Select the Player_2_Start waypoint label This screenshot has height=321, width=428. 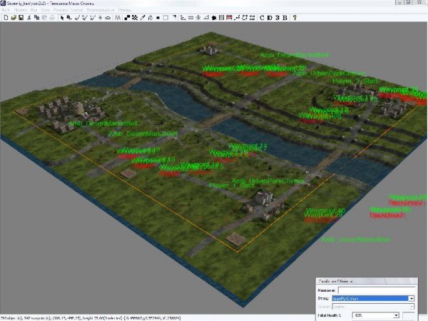click(356, 81)
